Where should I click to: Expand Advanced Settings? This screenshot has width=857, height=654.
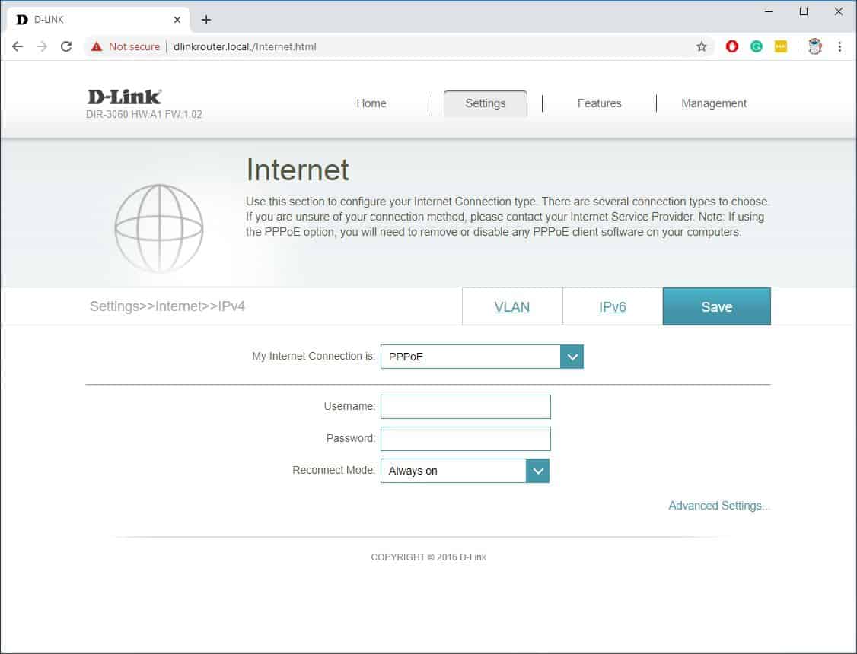(718, 505)
